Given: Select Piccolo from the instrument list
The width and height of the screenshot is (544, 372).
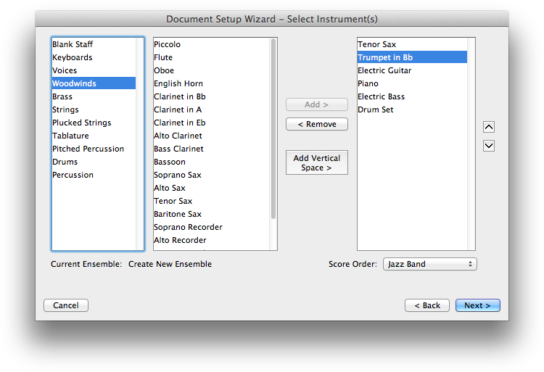Looking at the screenshot, I should click(x=167, y=44).
